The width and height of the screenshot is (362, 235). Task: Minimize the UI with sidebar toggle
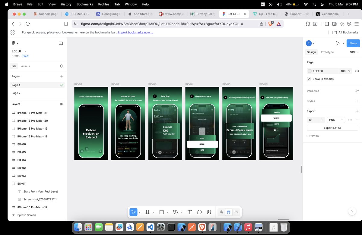61,43
